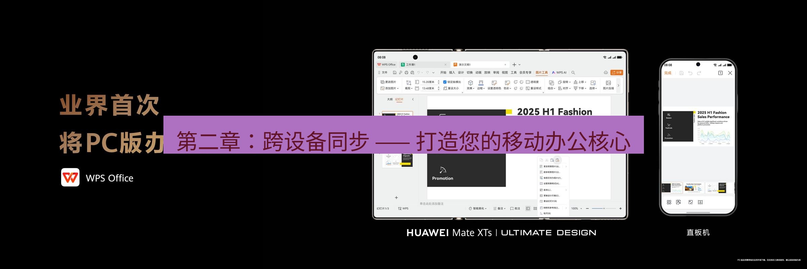Tap the page count icon on phone toolbar
This screenshot has height=269, width=807.
click(x=720, y=73)
